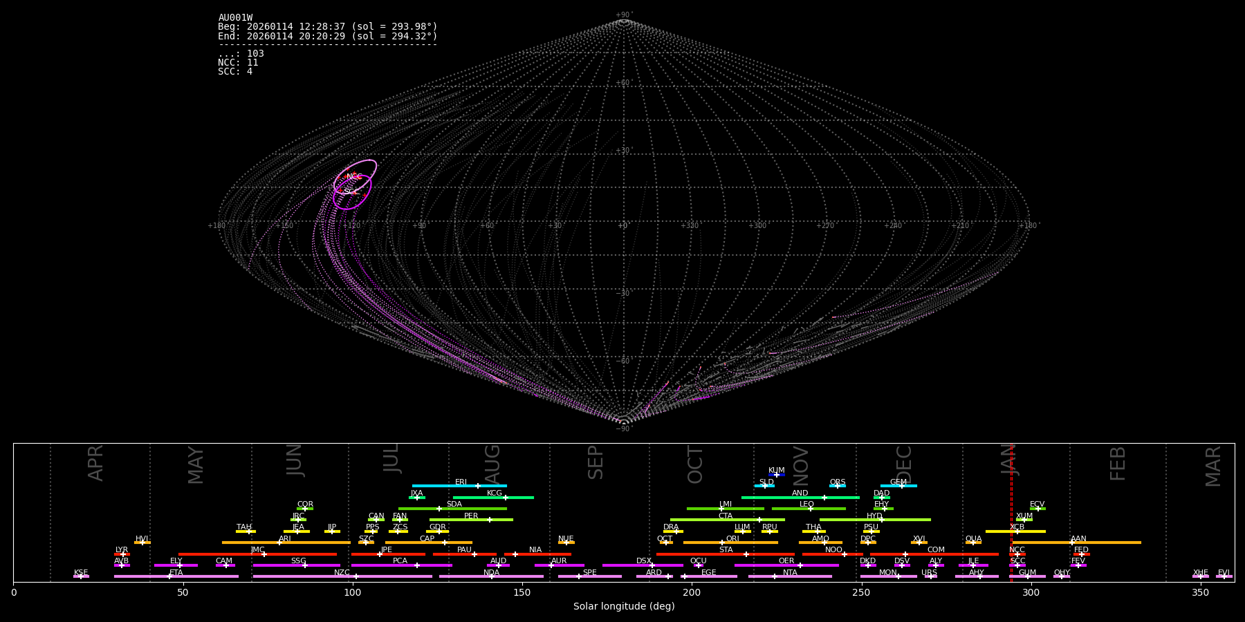Image resolution: width=1245 pixels, height=622 pixels.
Task: Click the SCC radiant label on sky map
Action: point(351,191)
